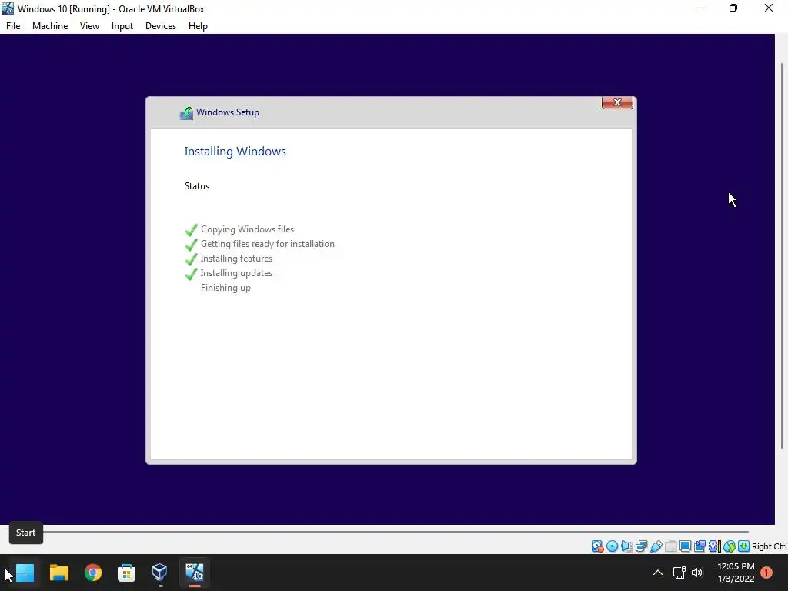Screen dimensions: 788x591
Task: Launch Google Chrome from the taskbar
Action: click(93, 573)
